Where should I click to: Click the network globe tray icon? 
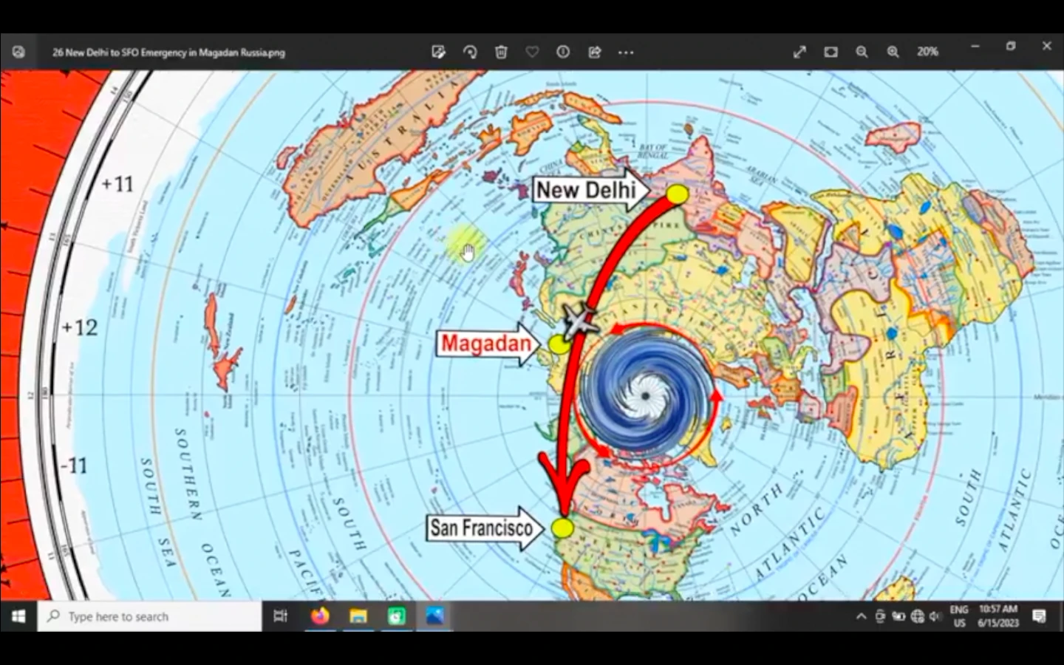917,616
